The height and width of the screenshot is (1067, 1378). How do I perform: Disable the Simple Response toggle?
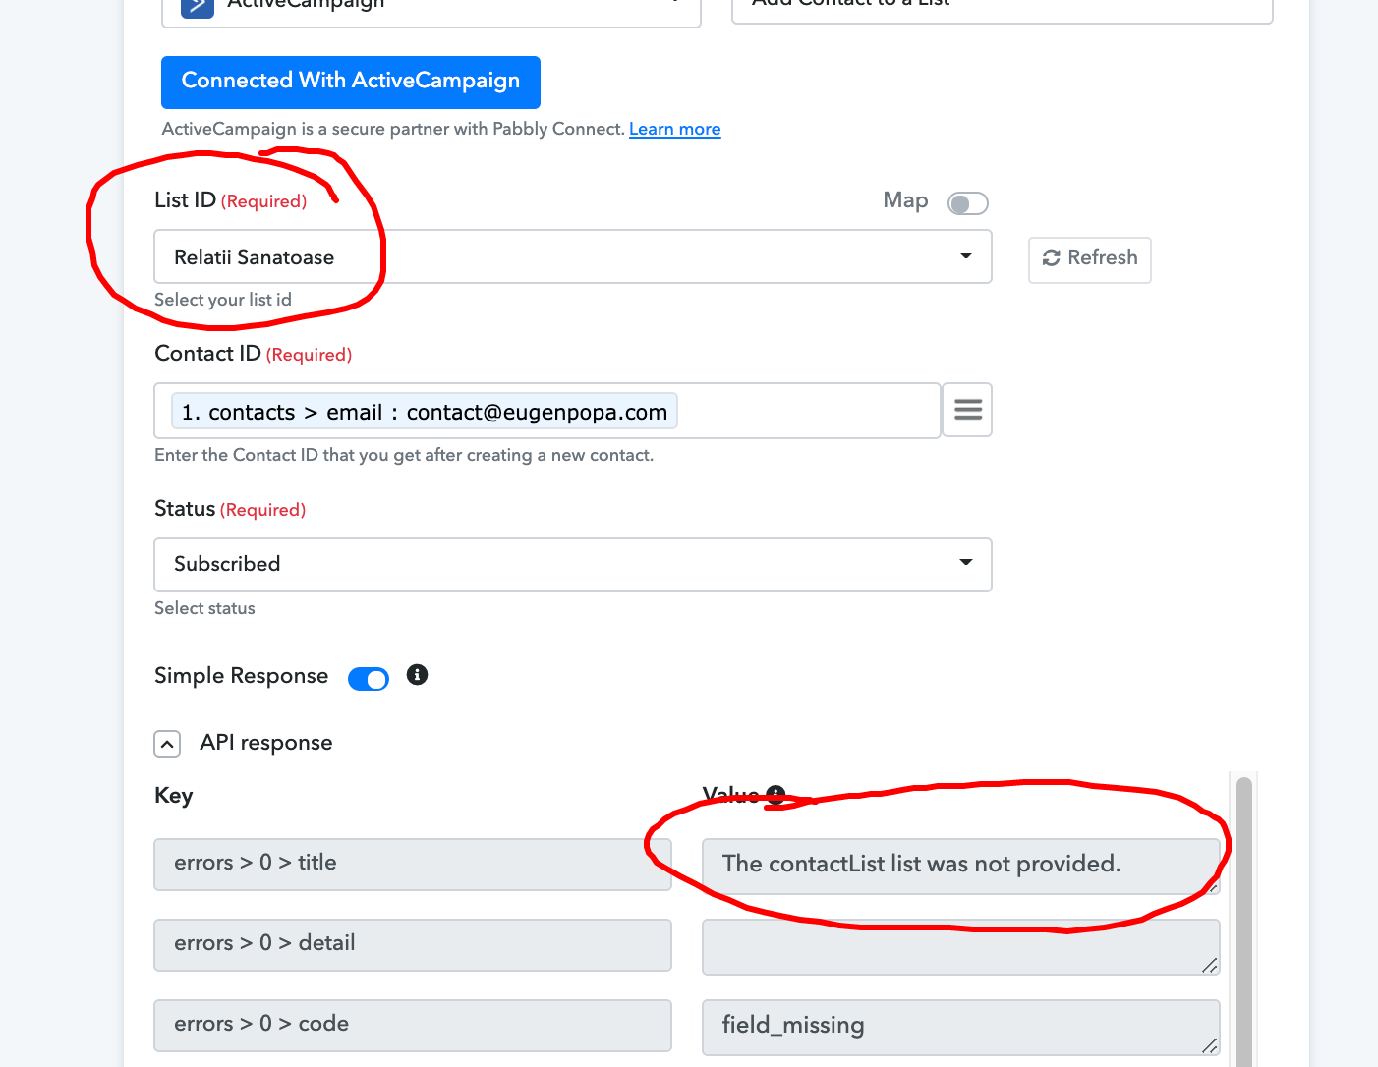pyautogui.click(x=369, y=679)
